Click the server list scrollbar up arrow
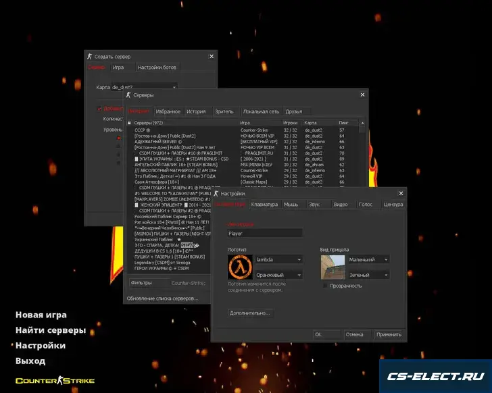Screen dimensions: 492x393 coord(362,123)
